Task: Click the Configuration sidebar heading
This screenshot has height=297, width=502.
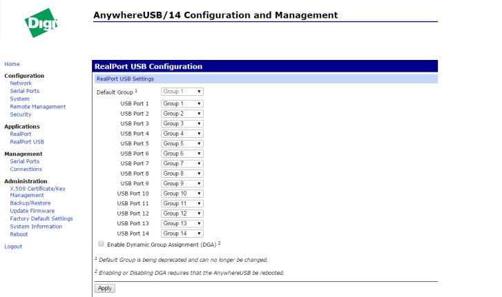Action: [x=24, y=76]
